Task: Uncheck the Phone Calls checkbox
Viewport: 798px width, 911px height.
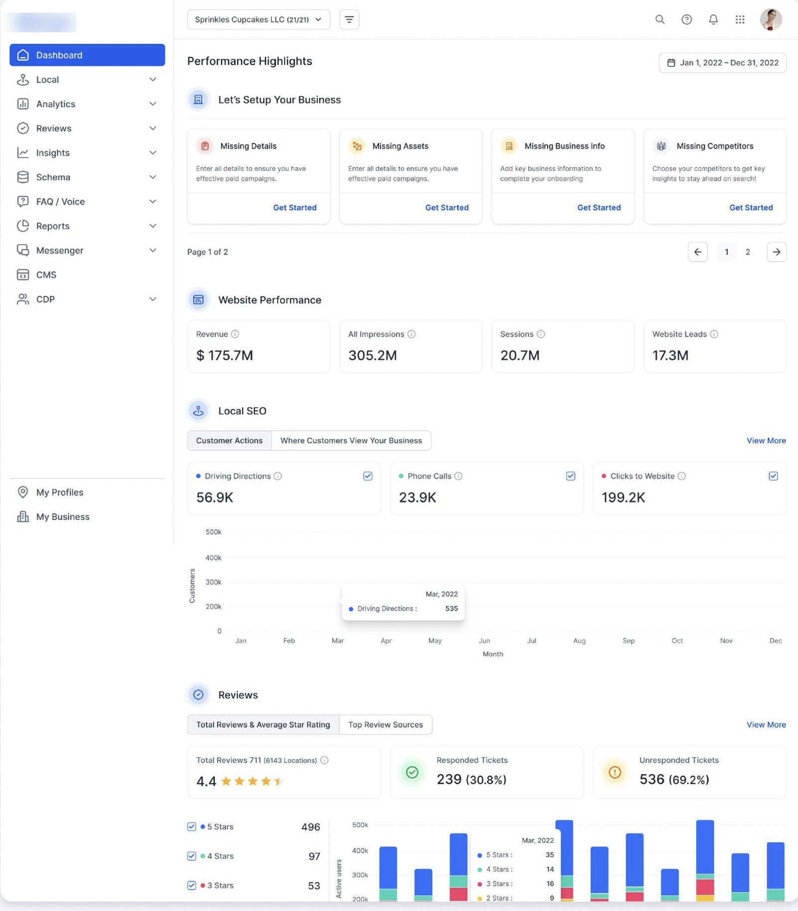Action: point(571,476)
